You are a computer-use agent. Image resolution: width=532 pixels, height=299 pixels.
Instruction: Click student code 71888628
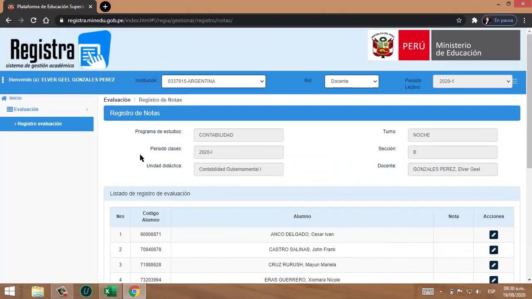pyautogui.click(x=150, y=265)
